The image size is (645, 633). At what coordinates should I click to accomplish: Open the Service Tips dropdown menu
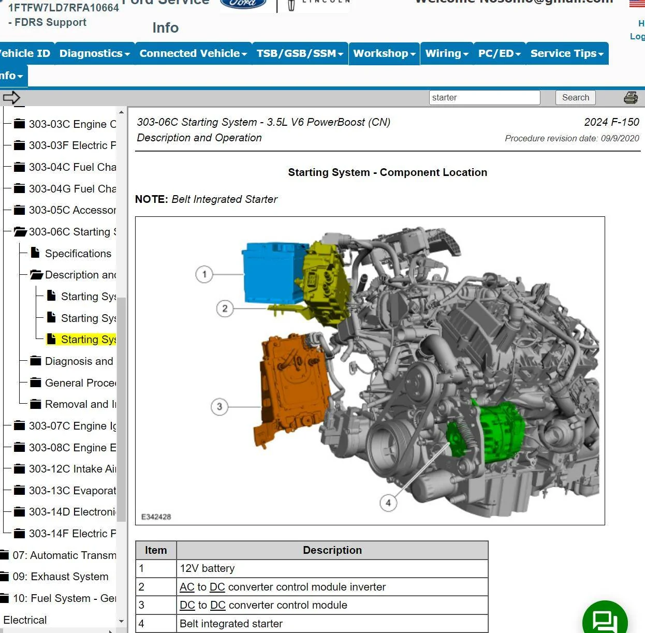pyautogui.click(x=567, y=53)
